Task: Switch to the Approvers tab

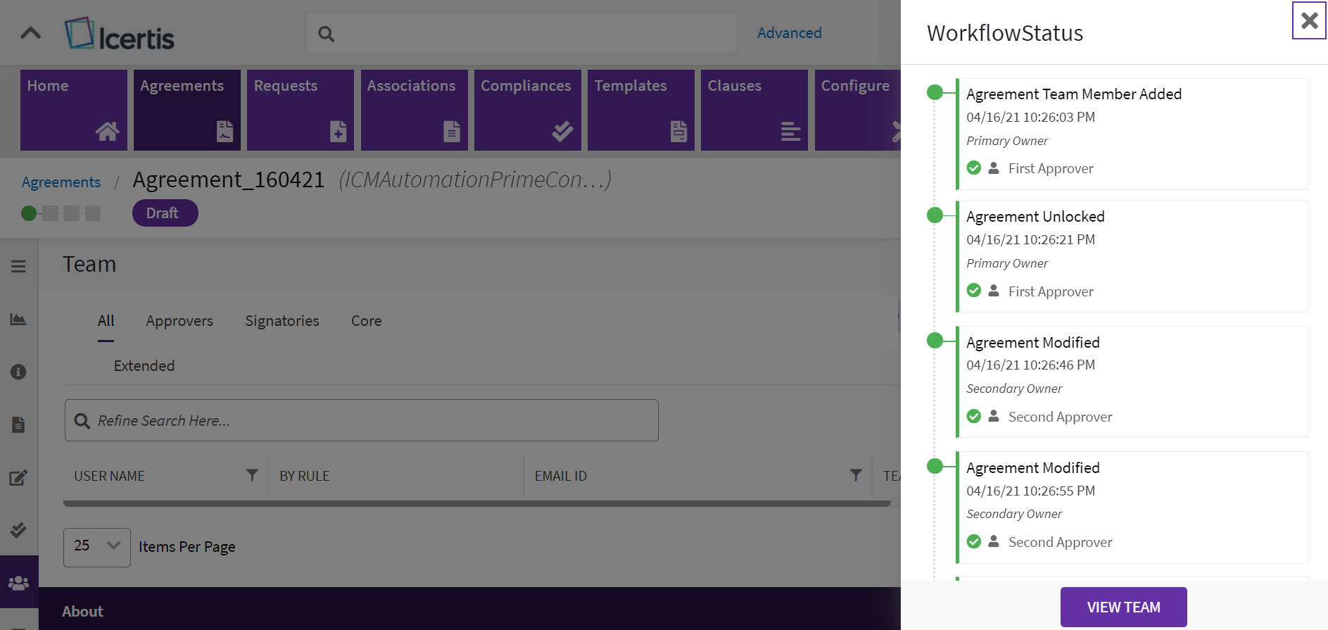Action: point(179,321)
